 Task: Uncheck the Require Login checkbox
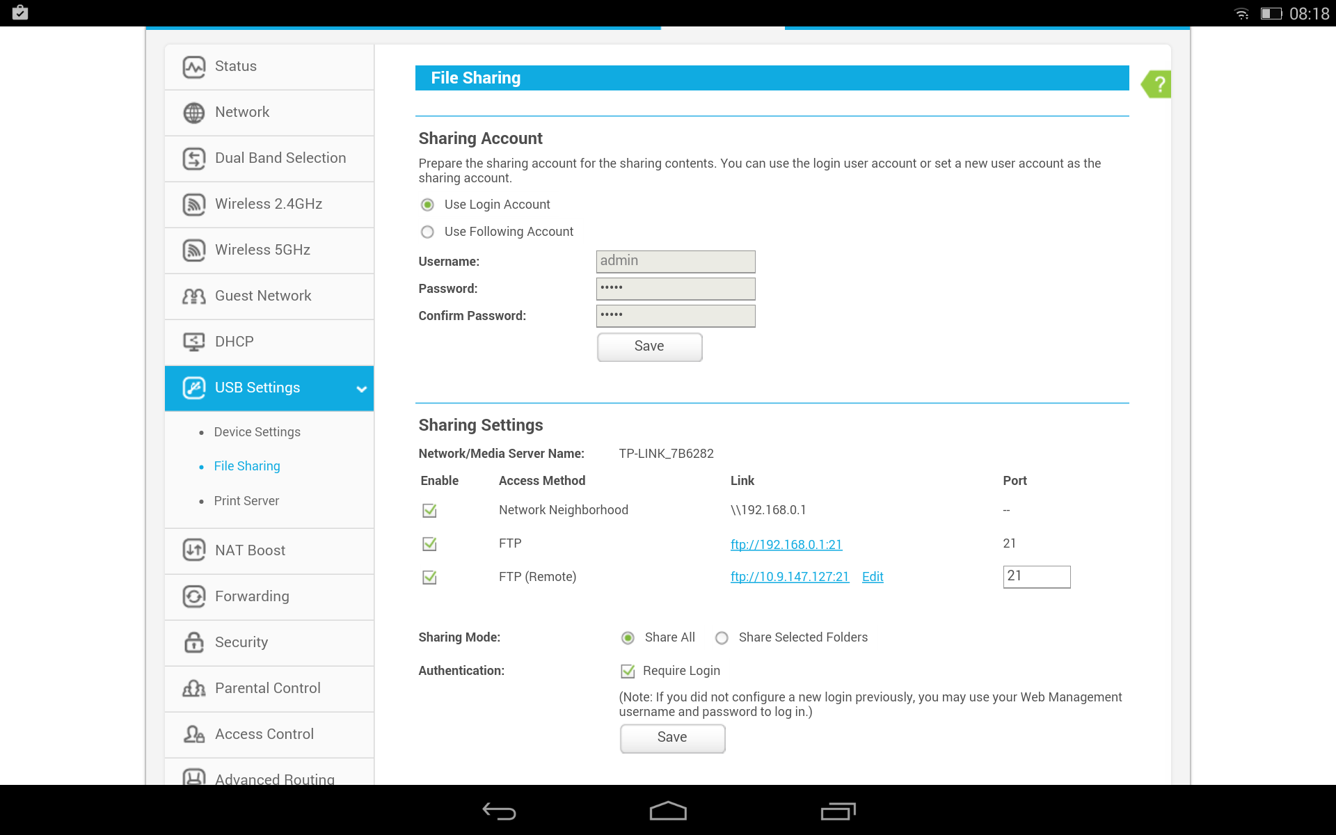pyautogui.click(x=628, y=671)
